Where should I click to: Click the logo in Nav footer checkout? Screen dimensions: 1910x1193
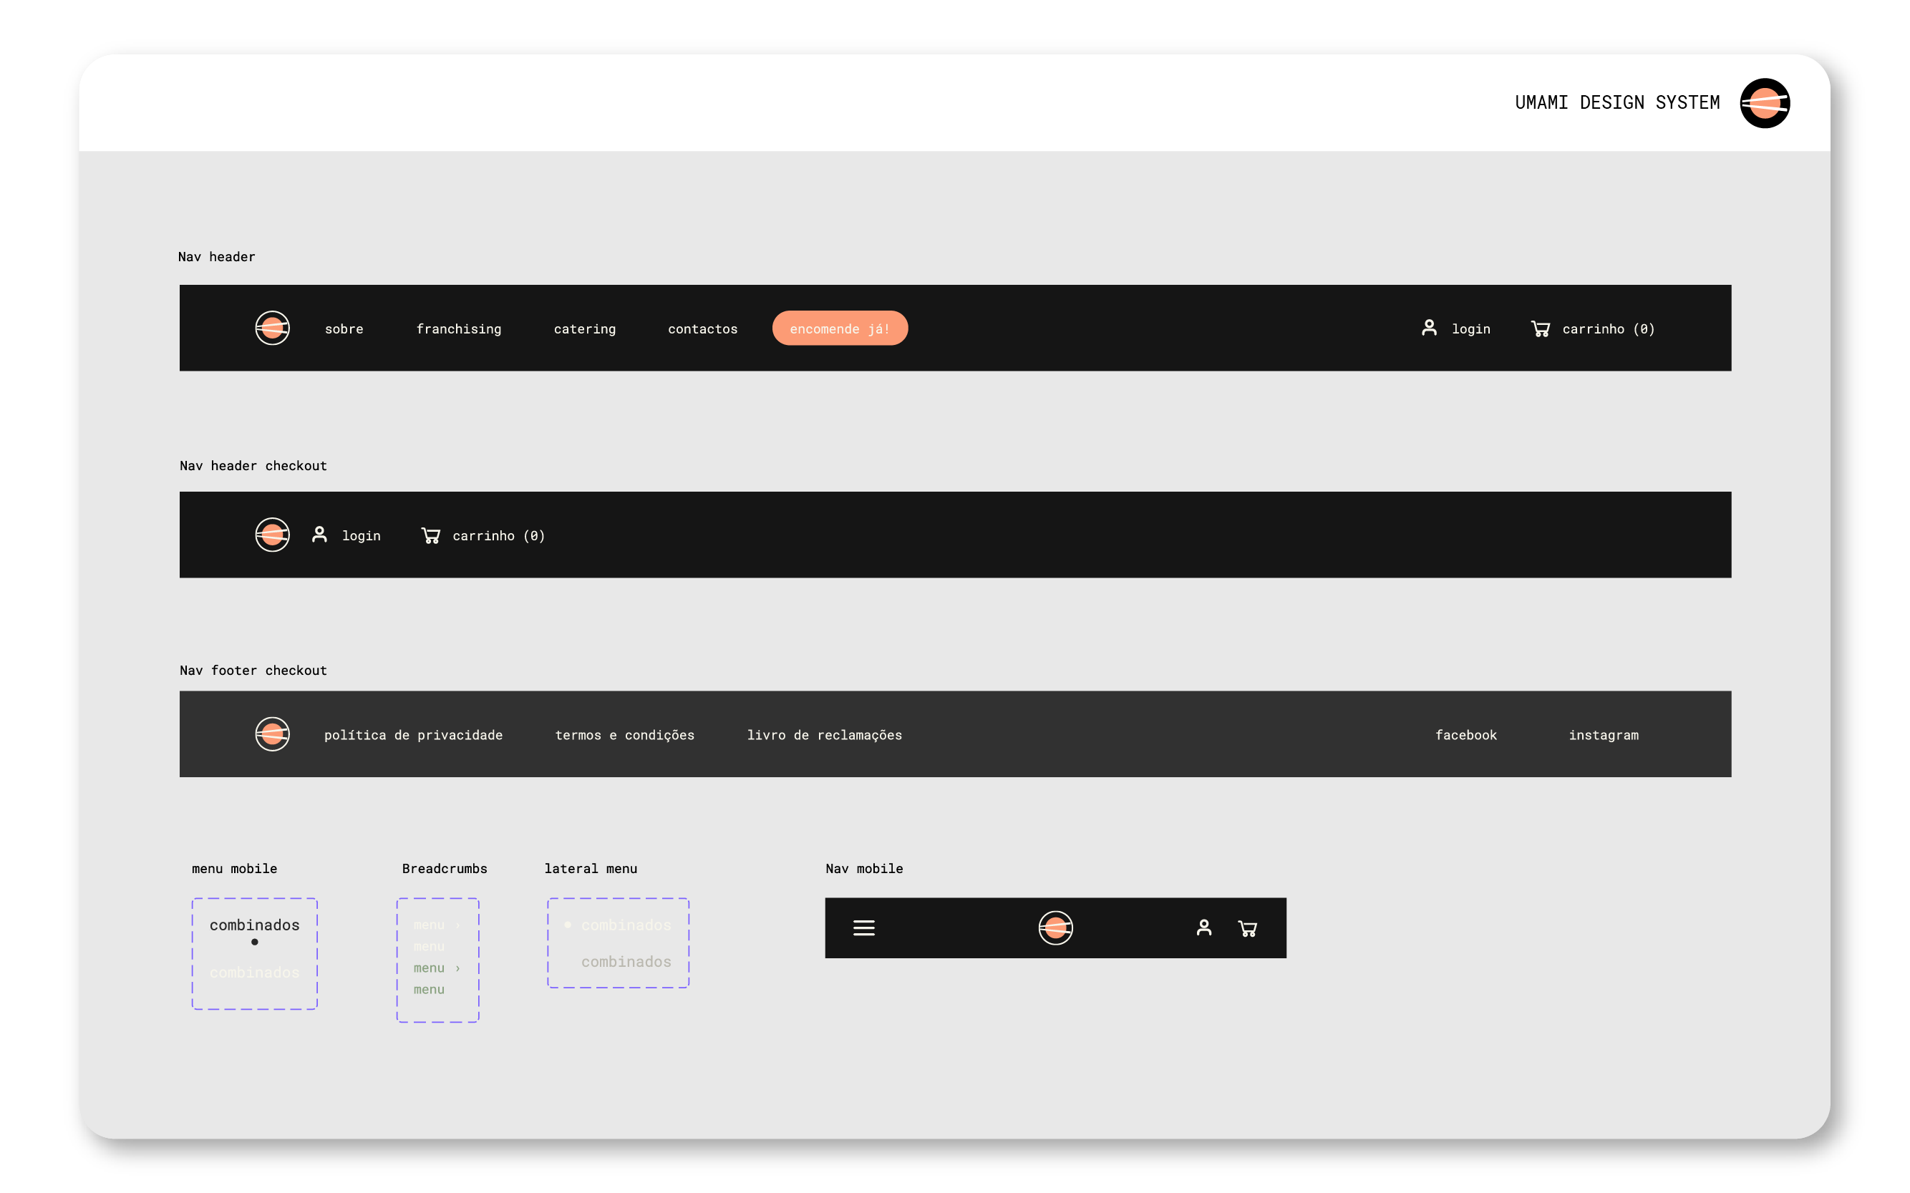coord(272,734)
